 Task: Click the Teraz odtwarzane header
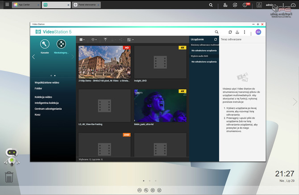(231, 39)
